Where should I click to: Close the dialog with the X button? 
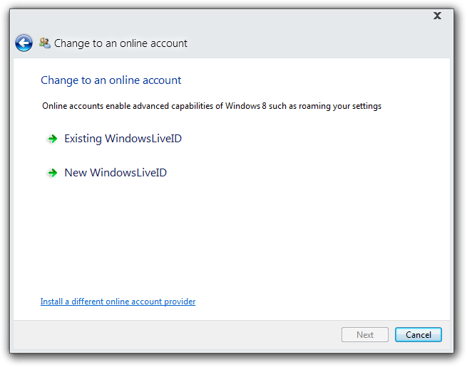(437, 16)
